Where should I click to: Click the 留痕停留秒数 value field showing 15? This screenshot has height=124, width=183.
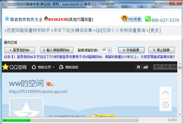click(105, 50)
